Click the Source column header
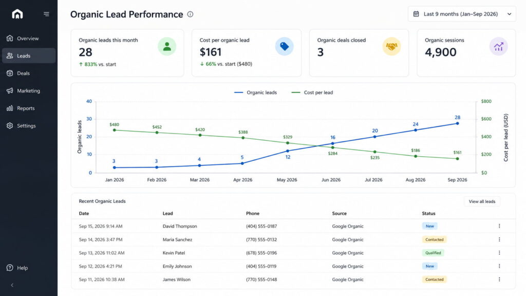This screenshot has height=296, width=526. click(339, 213)
